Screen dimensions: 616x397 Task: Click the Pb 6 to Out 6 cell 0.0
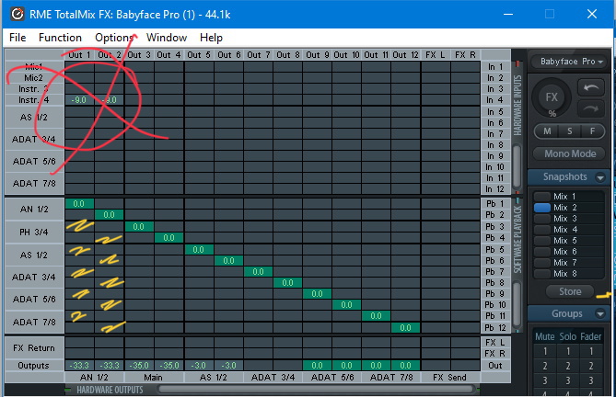(228, 260)
